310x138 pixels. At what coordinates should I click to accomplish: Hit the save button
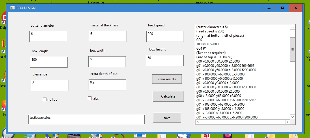(167, 118)
